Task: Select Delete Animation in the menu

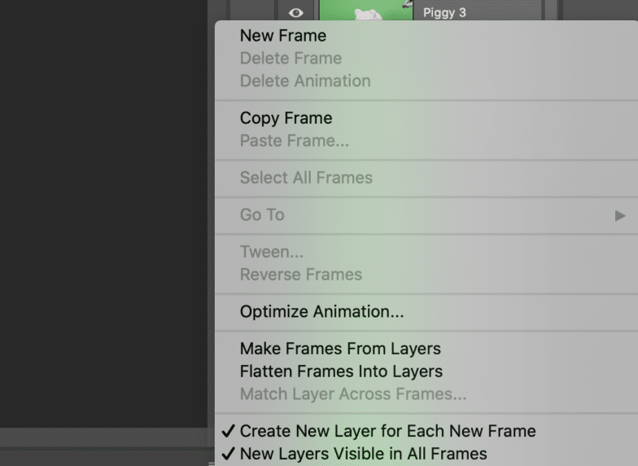Action: tap(305, 81)
